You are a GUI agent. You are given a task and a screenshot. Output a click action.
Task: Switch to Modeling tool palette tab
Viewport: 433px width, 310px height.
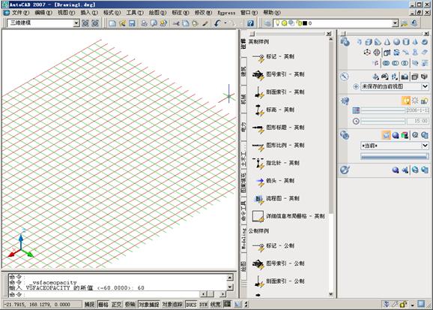[x=243, y=239]
